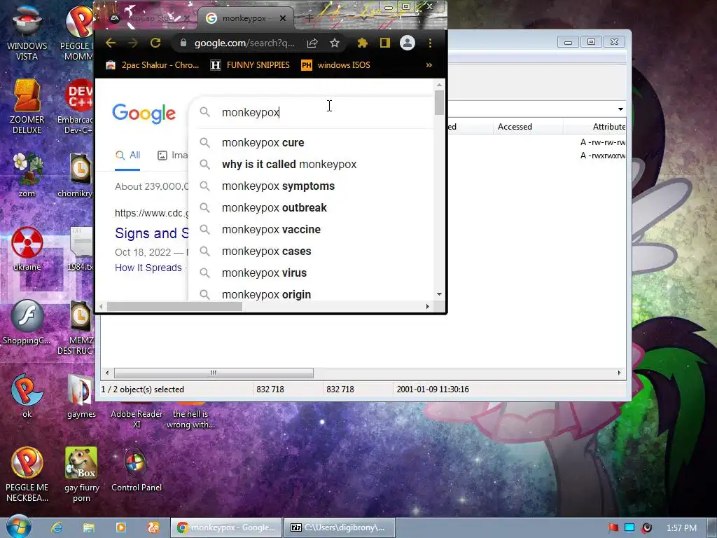This screenshot has width=717, height=538.
Task: Choose the 'monkeypox origin' suggestion
Action: (311, 294)
